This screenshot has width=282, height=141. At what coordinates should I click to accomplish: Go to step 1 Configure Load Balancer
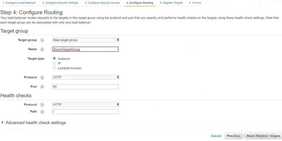point(19,3)
